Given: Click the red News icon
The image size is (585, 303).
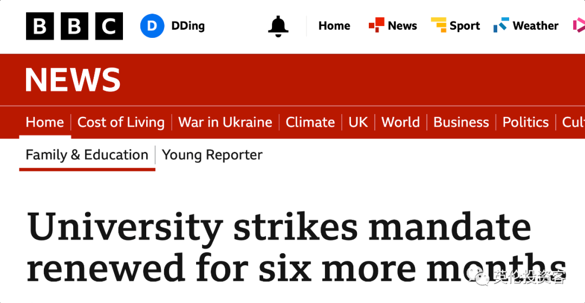Looking at the screenshot, I should (376, 25).
